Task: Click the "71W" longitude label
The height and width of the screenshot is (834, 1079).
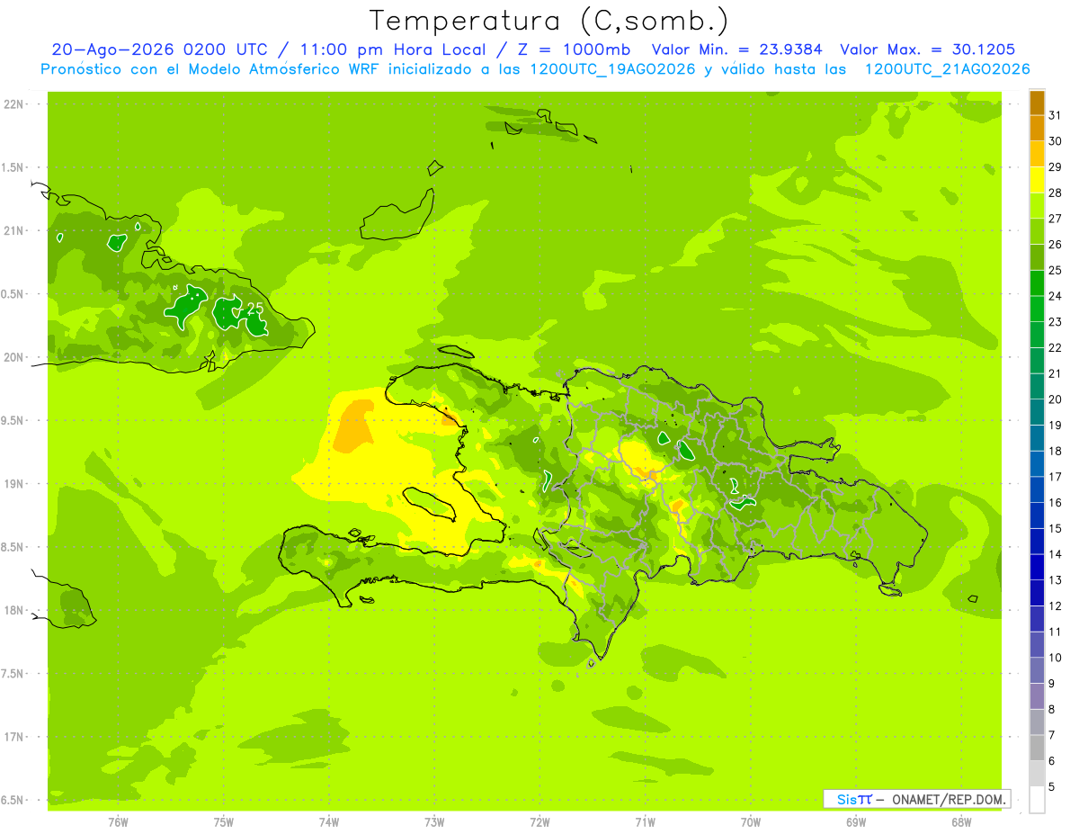Action: coord(645,822)
